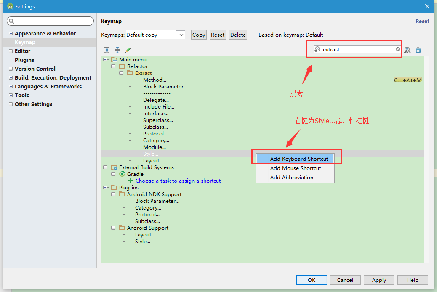Expand the Version Control settings section
Screen dimensions: 437x292
tap(11, 69)
